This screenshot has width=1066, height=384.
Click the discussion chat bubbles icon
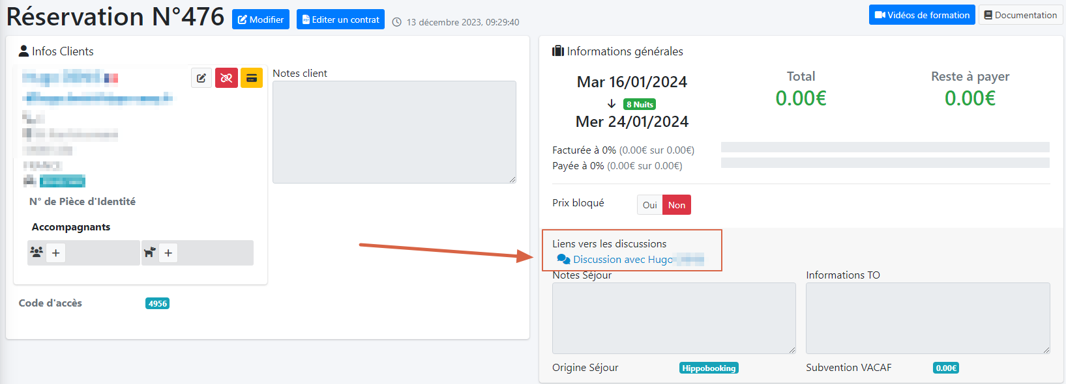(563, 259)
